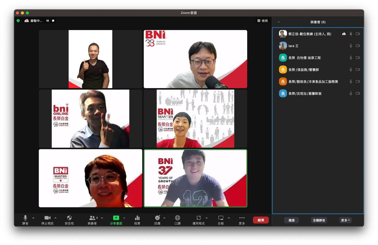Click the Security shield icon in toolbar
Screen dimensions: 378x245
69,218
